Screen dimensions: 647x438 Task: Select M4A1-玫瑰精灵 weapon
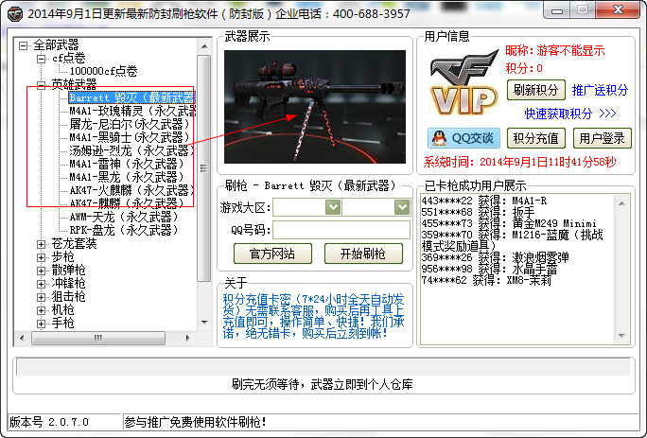click(x=132, y=111)
